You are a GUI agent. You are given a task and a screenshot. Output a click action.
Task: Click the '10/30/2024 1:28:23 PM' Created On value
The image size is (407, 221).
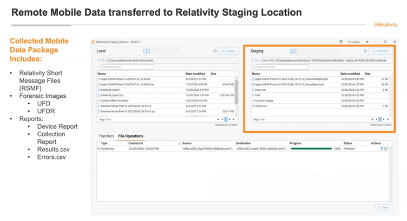pyautogui.click(x=143, y=149)
